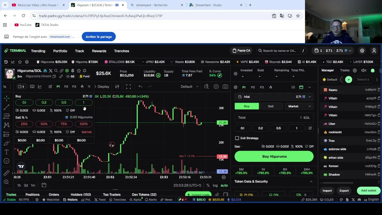The width and height of the screenshot is (382, 215).
Task: Select the Buy order side
Action: pyautogui.click(x=247, y=106)
